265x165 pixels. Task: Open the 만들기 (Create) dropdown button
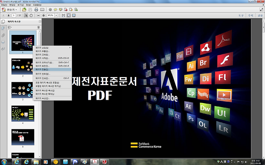coord(10,10)
